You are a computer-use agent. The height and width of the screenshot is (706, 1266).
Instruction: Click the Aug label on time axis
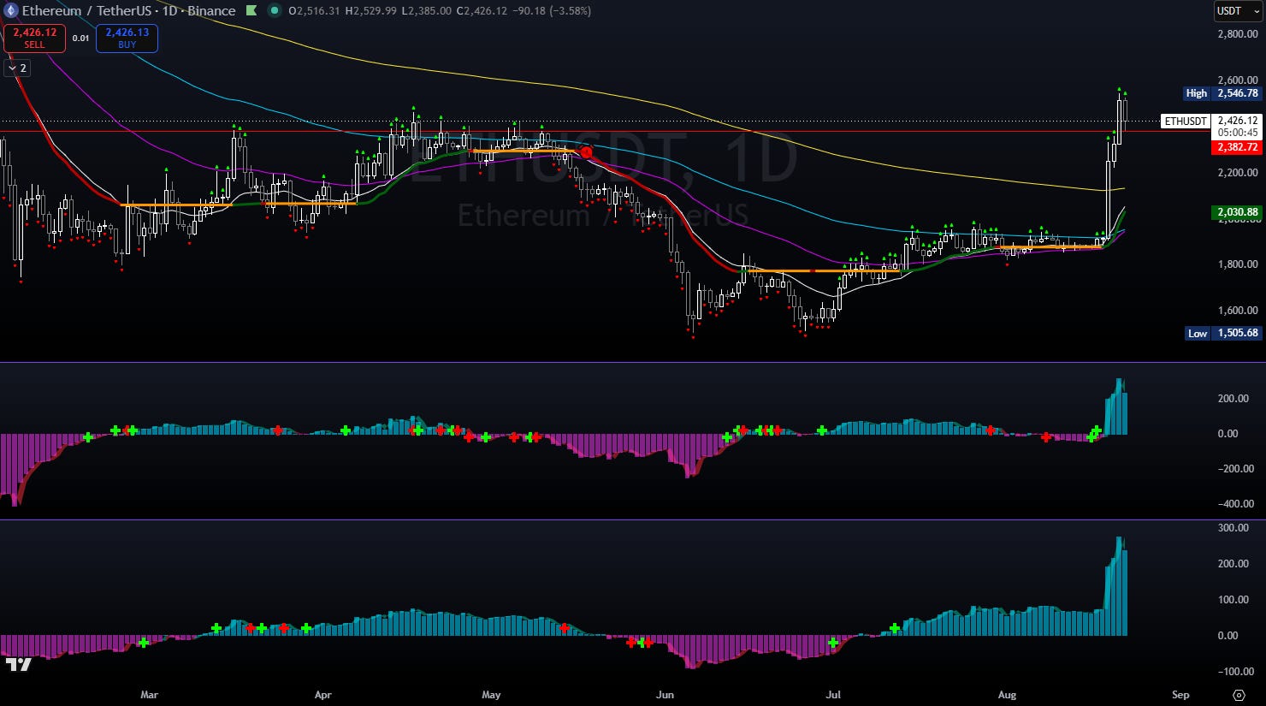click(x=1007, y=695)
